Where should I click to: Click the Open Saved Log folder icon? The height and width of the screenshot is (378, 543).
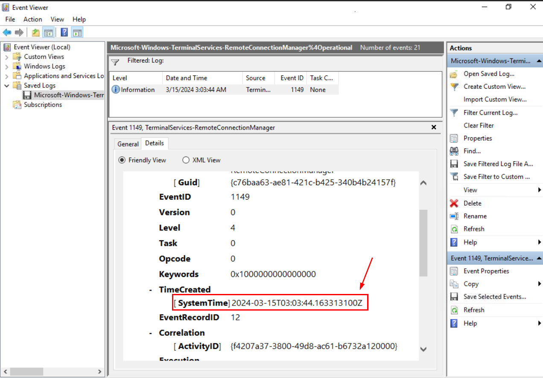[455, 74]
